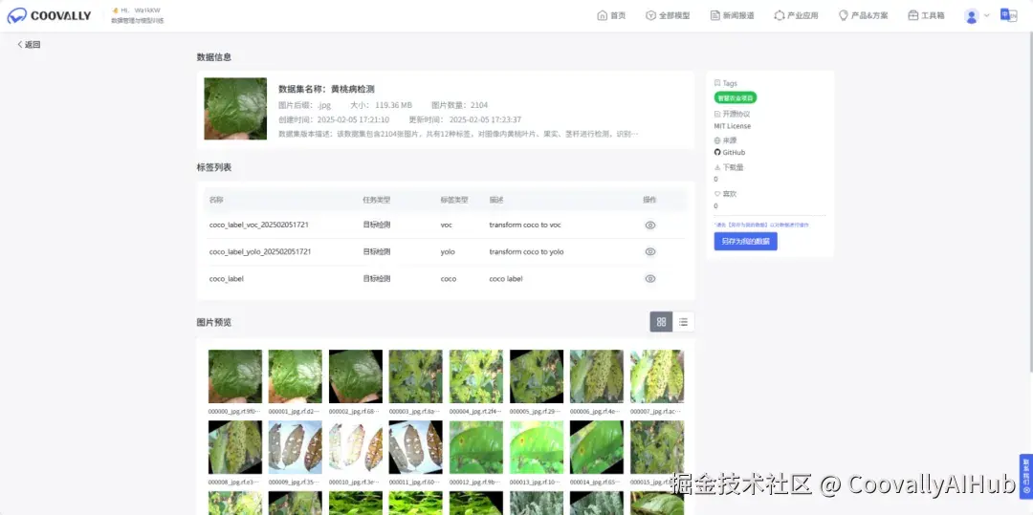Open thumbnail 000004_jpg

click(x=476, y=376)
